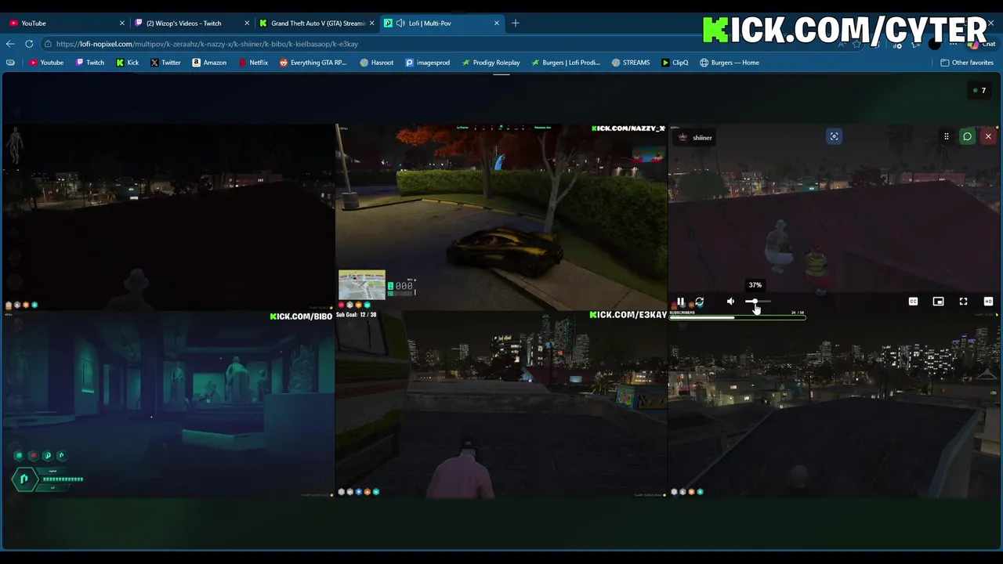The height and width of the screenshot is (564, 1003).
Task: Open the Burgers Lofi Prodigy bookmark
Action: pos(565,63)
